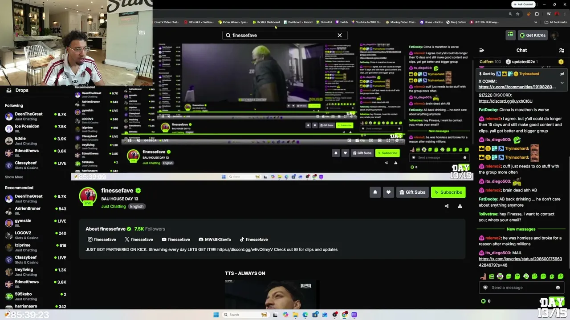Viewport: 570px width, 320px height.
Task: Open the chat users list icon
Action: pos(562,50)
